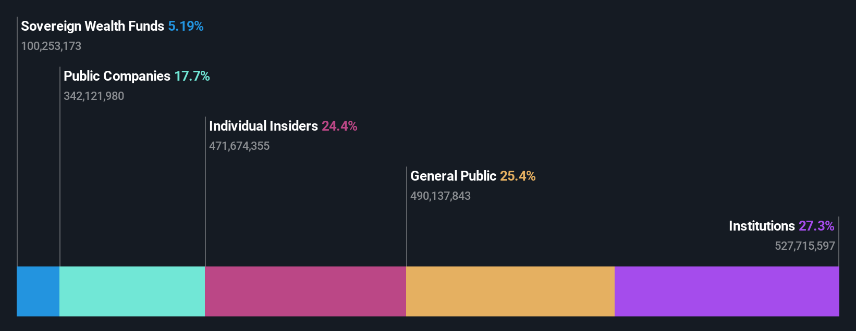
Task: Select the 17.7% percentage figure
Action: tap(192, 76)
